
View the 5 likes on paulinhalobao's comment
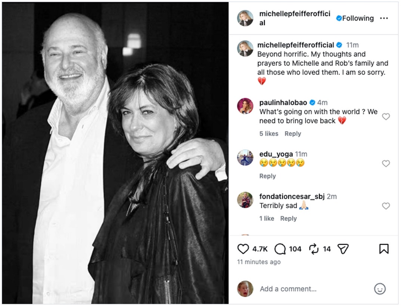[x=269, y=133]
